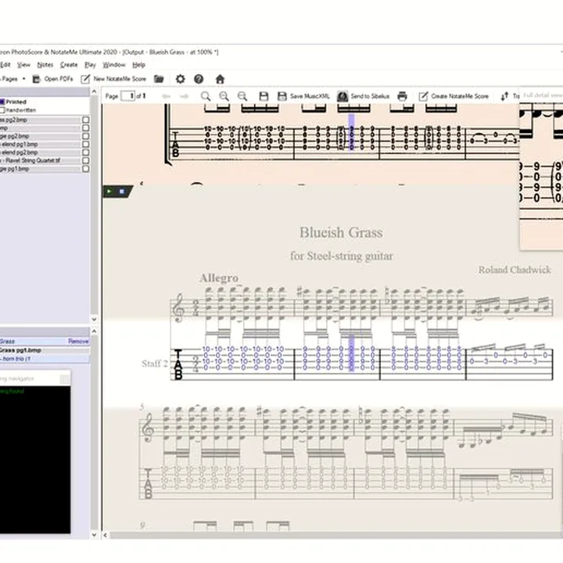Start playback with the green play button
The image size is (563, 563).
(109, 192)
